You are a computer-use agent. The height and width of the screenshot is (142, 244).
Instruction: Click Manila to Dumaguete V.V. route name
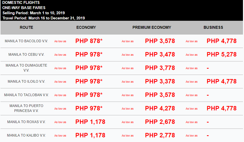tap(26, 68)
